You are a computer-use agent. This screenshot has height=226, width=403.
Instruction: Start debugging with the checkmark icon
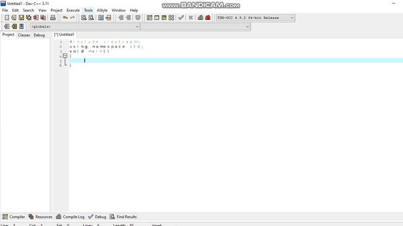(181, 18)
